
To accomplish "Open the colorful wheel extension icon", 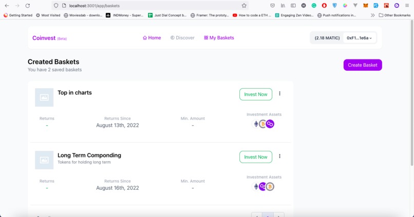I will pos(345,6).
